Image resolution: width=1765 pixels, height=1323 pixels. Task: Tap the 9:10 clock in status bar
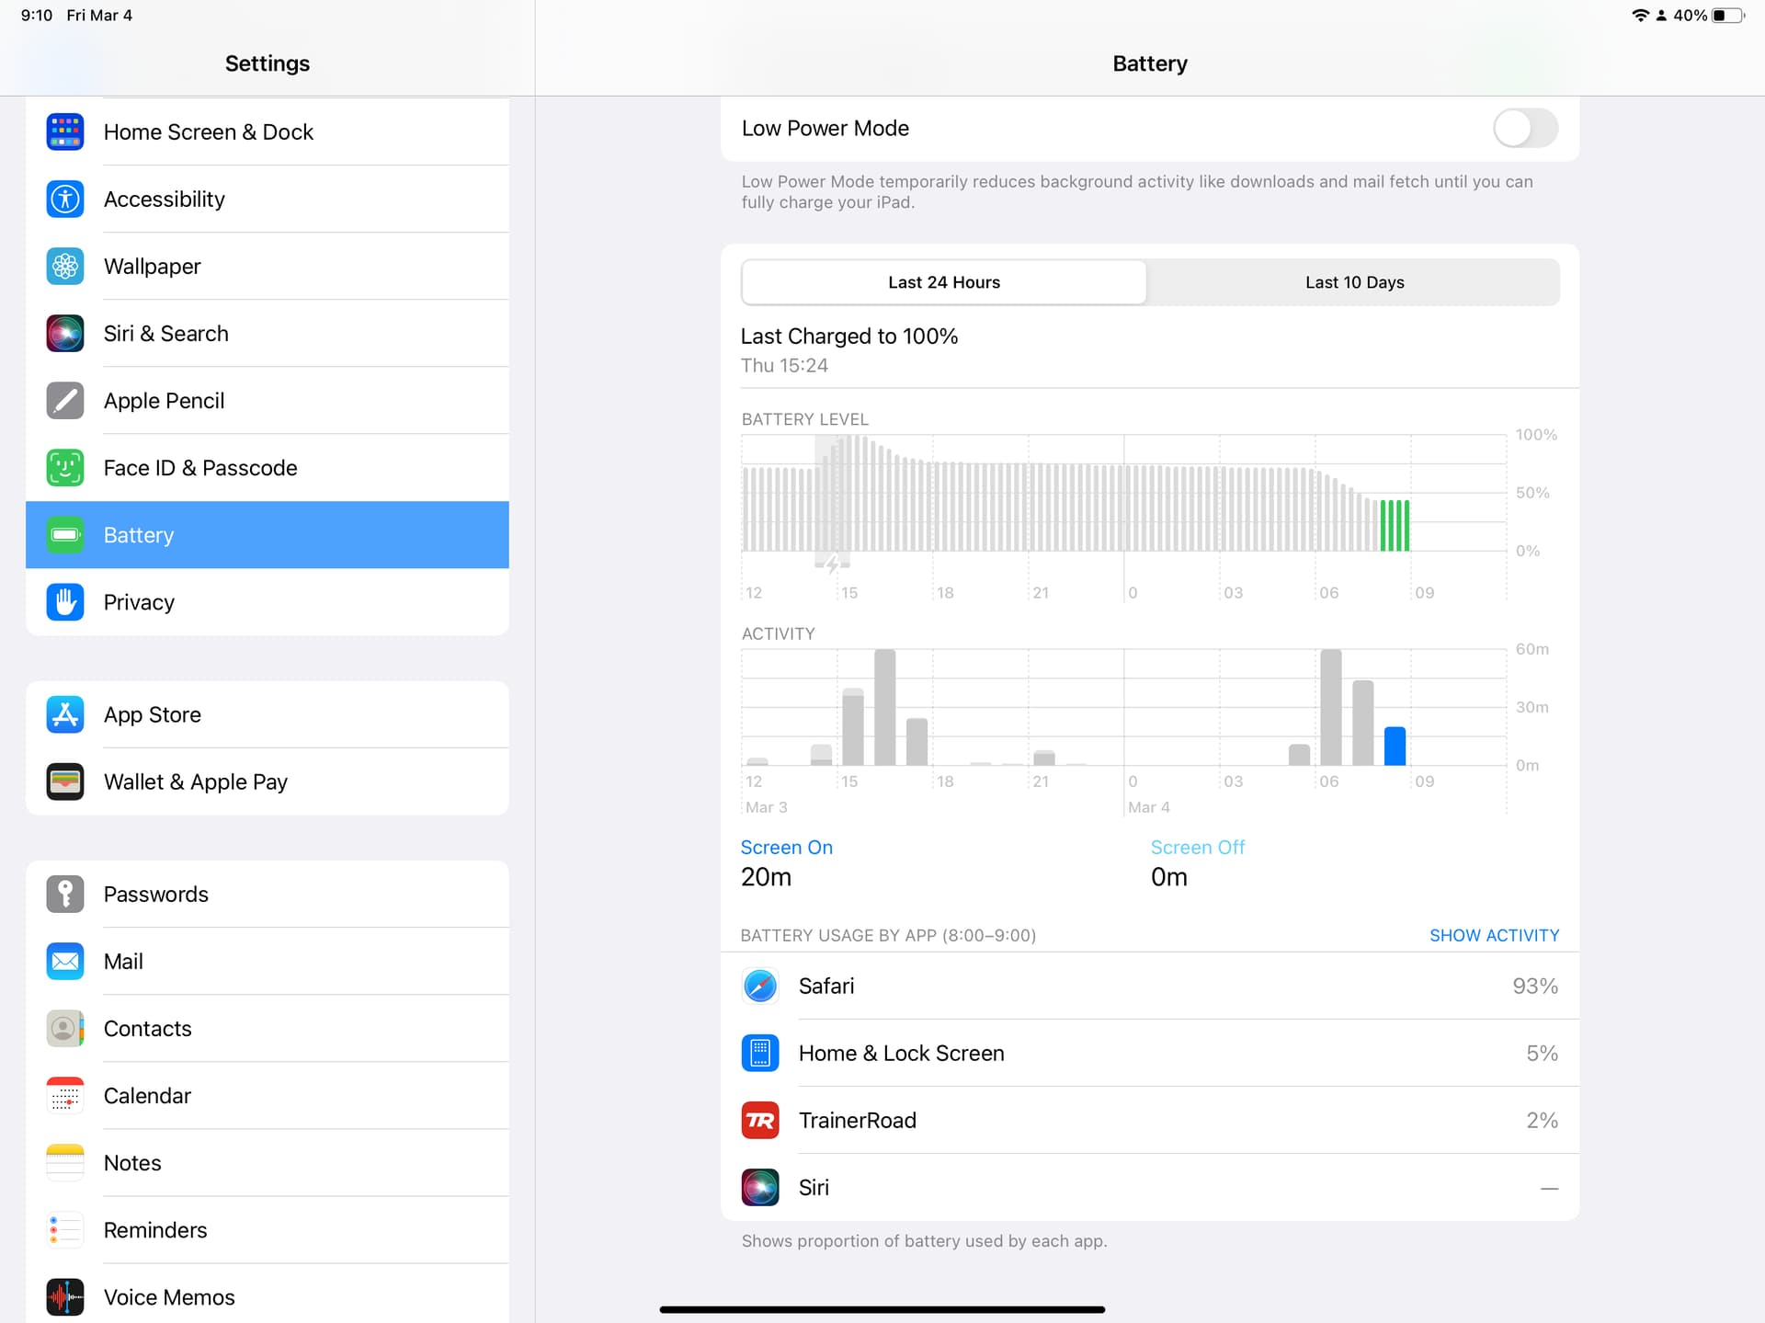pyautogui.click(x=37, y=16)
